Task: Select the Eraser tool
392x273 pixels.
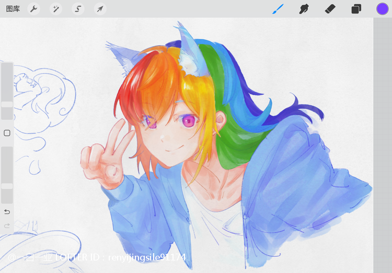Action: [330, 9]
